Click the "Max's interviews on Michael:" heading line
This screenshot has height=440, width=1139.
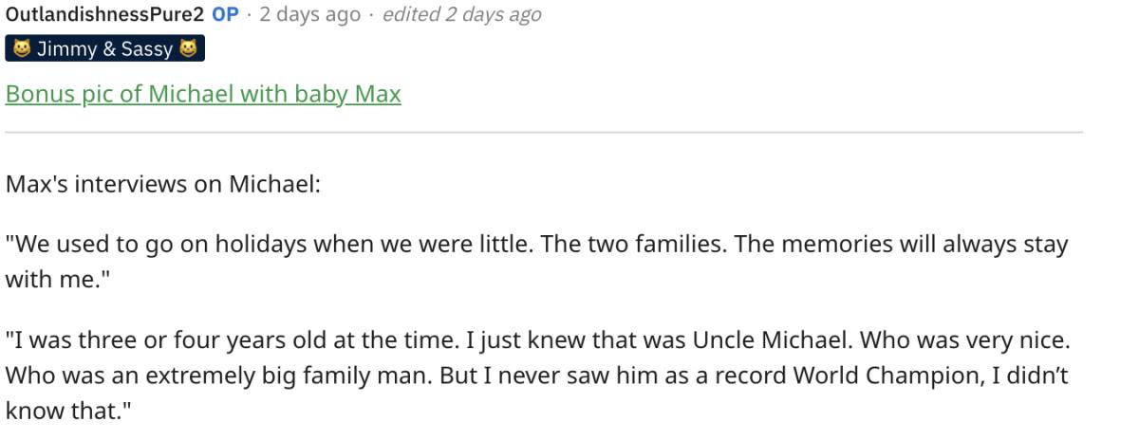163,183
